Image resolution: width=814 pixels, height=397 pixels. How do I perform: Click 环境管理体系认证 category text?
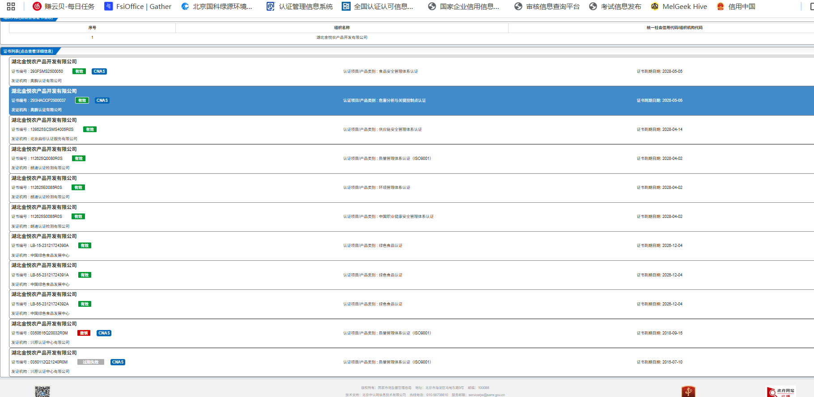click(394, 188)
